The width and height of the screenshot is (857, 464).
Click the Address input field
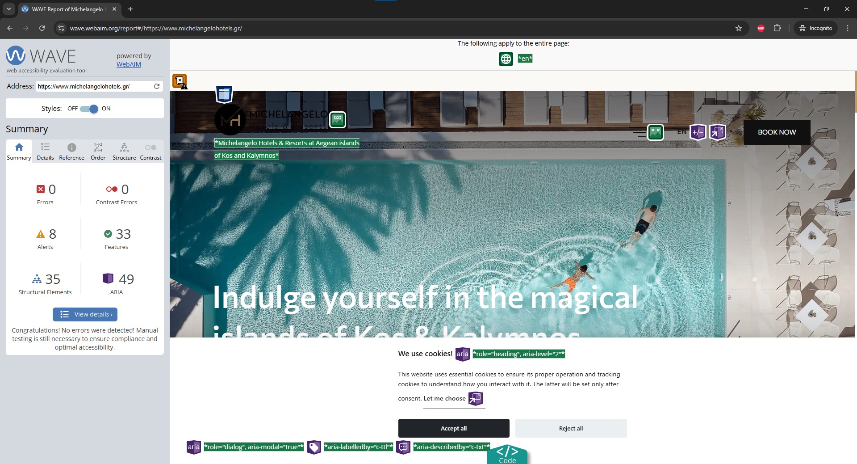point(95,86)
